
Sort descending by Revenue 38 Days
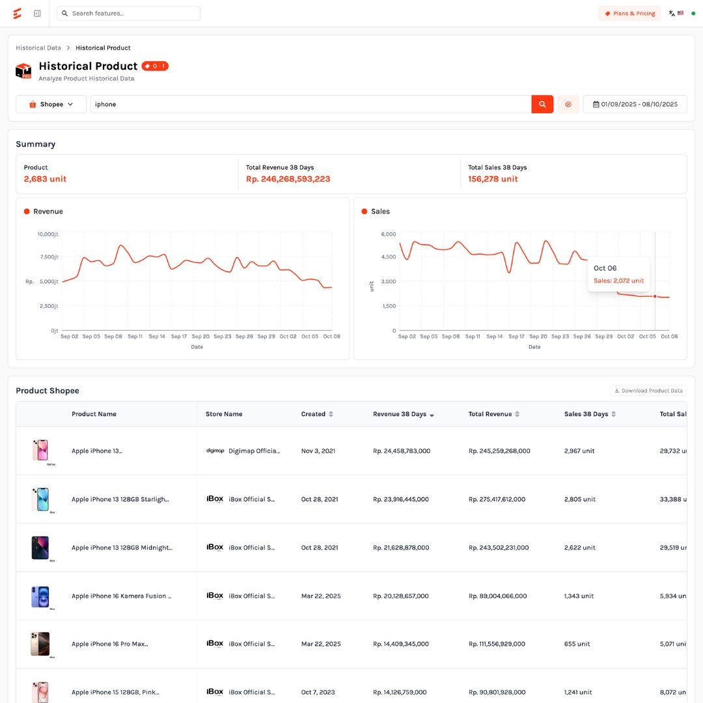(x=432, y=415)
